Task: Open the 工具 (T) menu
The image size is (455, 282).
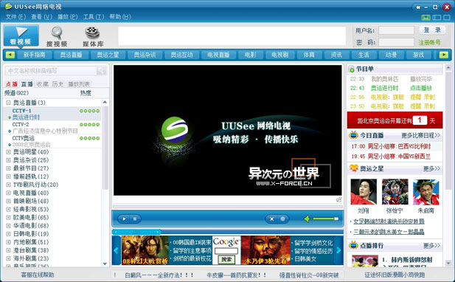Action: pos(94,16)
